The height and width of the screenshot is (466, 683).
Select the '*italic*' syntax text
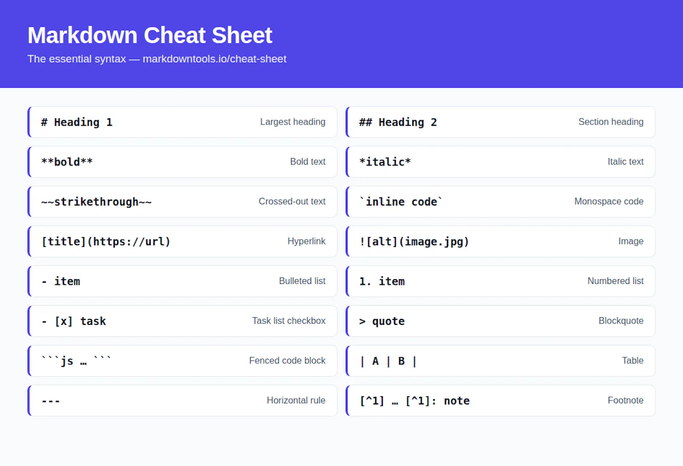[385, 162]
